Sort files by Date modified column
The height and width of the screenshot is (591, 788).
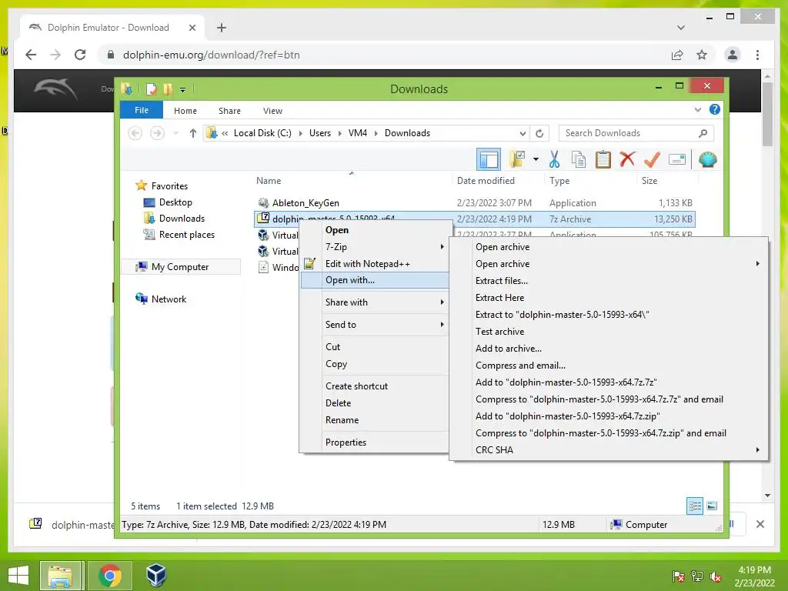pos(486,180)
